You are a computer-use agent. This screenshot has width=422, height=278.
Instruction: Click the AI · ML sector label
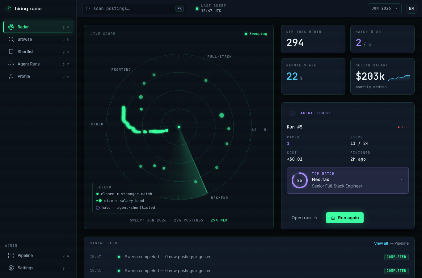[260, 130]
